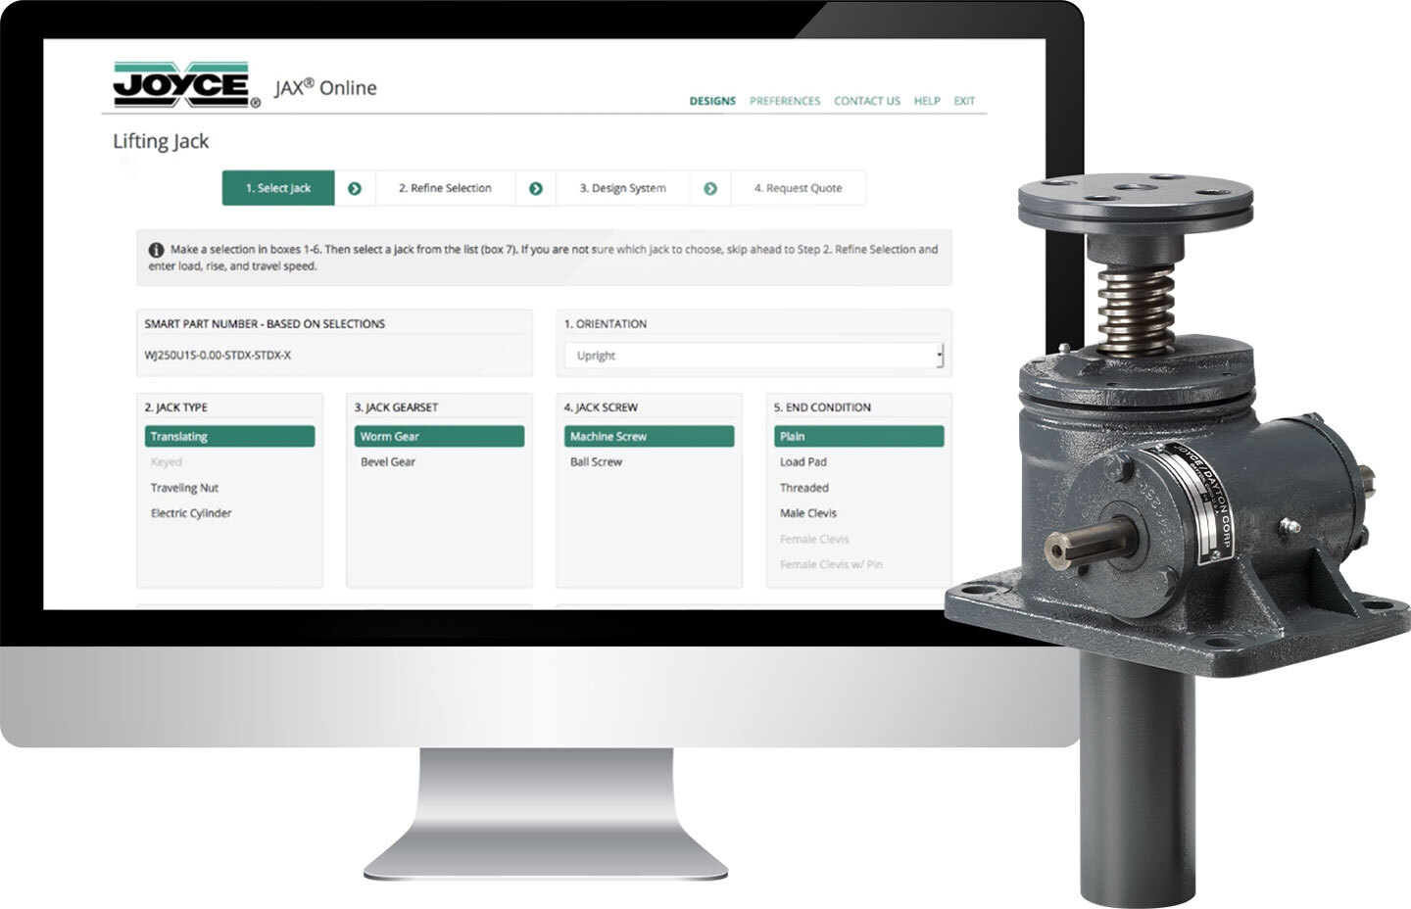Click the Joyce logo
1411x909 pixels.
[186, 84]
